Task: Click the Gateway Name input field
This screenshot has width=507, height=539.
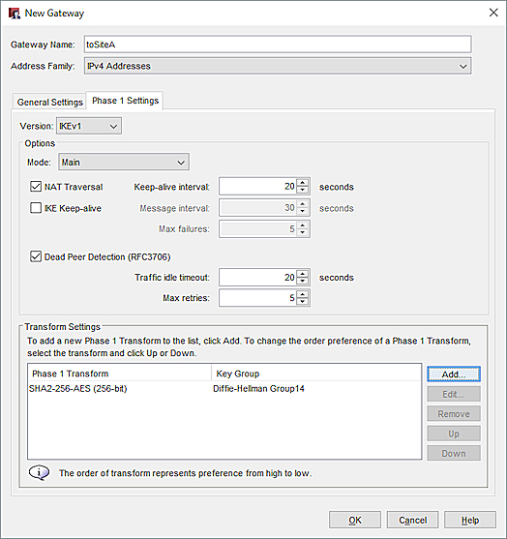Action: pyautogui.click(x=278, y=45)
